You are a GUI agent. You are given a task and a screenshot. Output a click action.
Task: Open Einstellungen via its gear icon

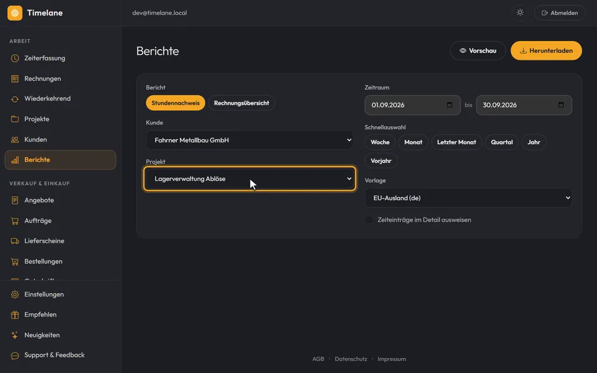15,295
